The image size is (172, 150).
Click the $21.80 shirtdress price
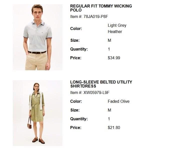(x=114, y=127)
